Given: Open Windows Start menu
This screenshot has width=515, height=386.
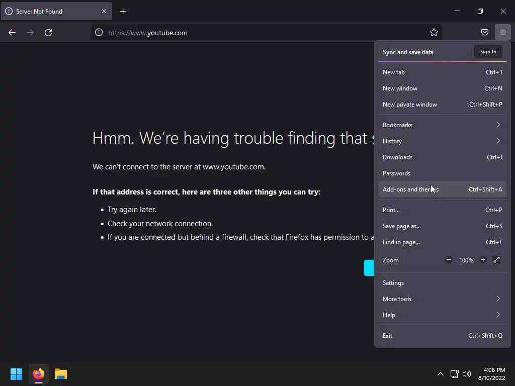Looking at the screenshot, I should [x=16, y=374].
